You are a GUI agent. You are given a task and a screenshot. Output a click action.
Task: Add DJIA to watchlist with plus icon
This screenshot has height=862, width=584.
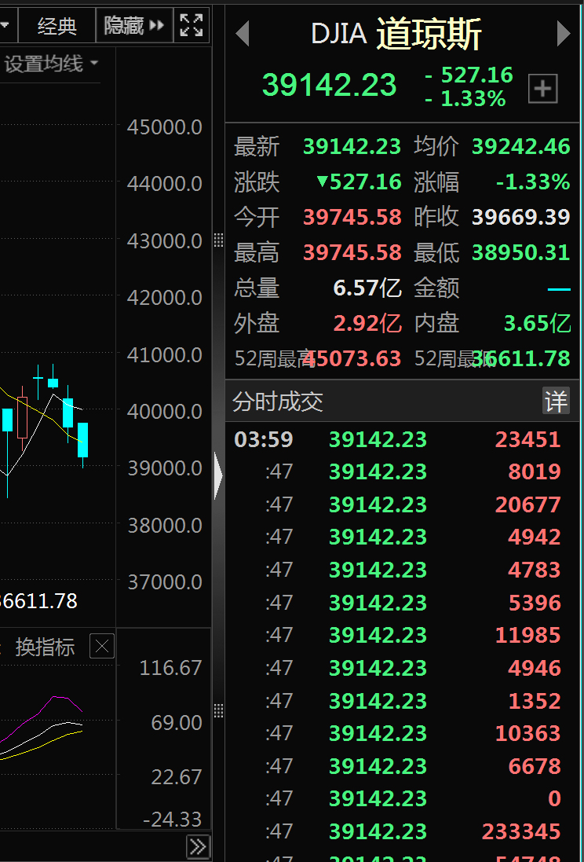543,88
